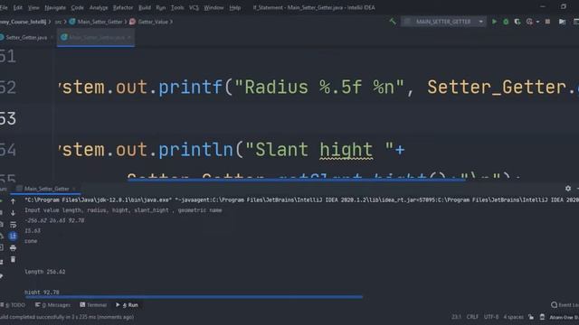Click the inspection profile hector icon

tap(542, 317)
